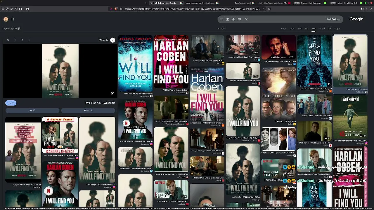Reload the page with the refresh icon

[362, 9]
